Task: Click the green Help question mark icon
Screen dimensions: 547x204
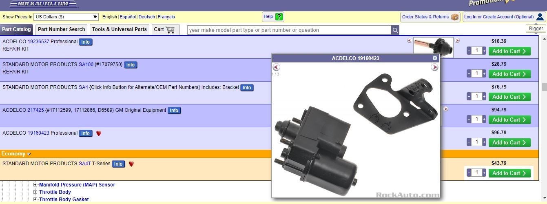Action: tap(279, 17)
